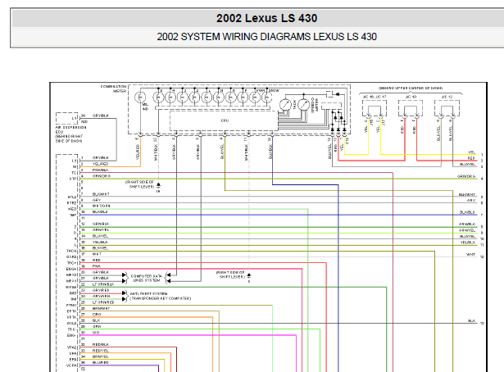Click the right-edge RED label at output 2
The width and height of the screenshot is (504, 372).
click(471, 158)
